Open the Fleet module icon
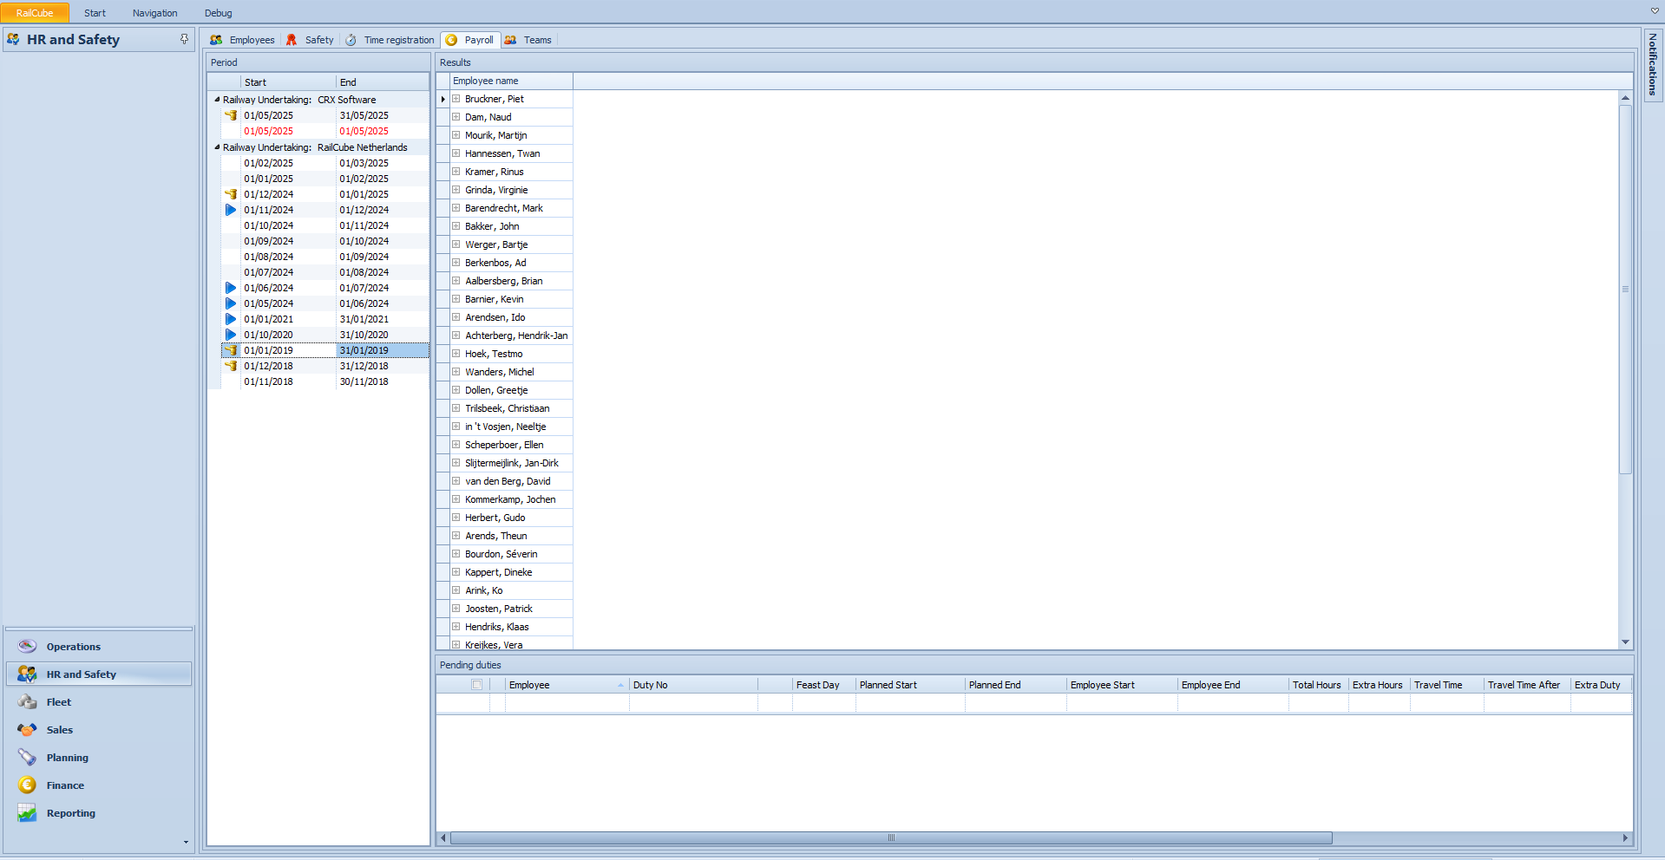 coord(28,701)
